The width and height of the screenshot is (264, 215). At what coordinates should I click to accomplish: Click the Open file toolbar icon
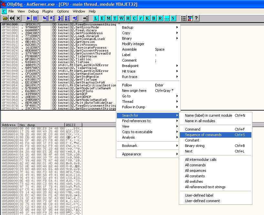[5, 18]
